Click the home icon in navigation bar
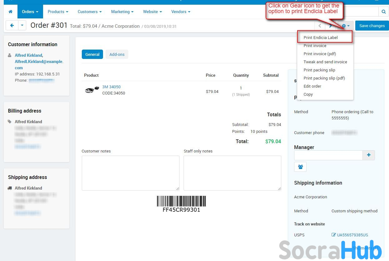389x261 pixels. coord(11,12)
